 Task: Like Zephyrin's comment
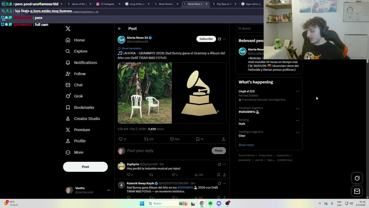[x=175, y=175]
